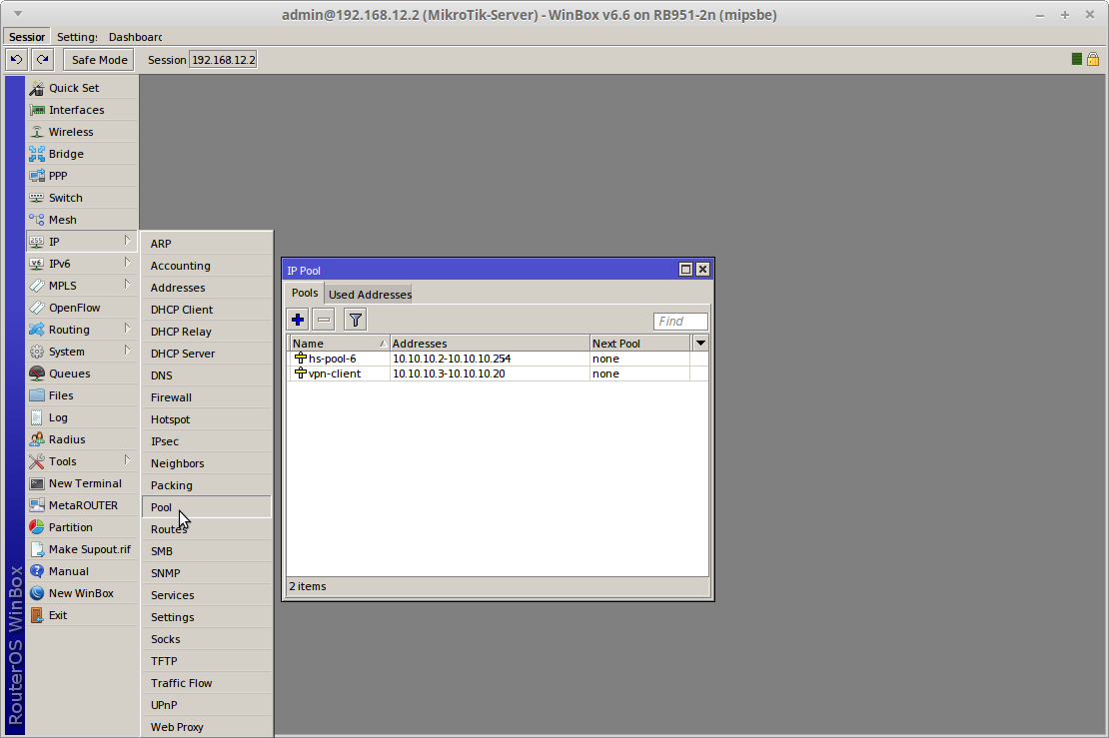The height and width of the screenshot is (738, 1109).
Task: Click the funnel Filter button
Action: pyautogui.click(x=355, y=320)
